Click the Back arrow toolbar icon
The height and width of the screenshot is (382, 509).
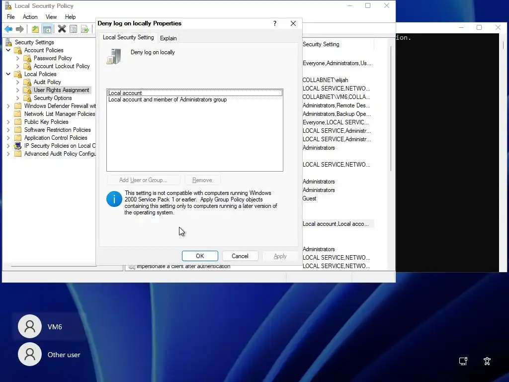tap(8, 29)
